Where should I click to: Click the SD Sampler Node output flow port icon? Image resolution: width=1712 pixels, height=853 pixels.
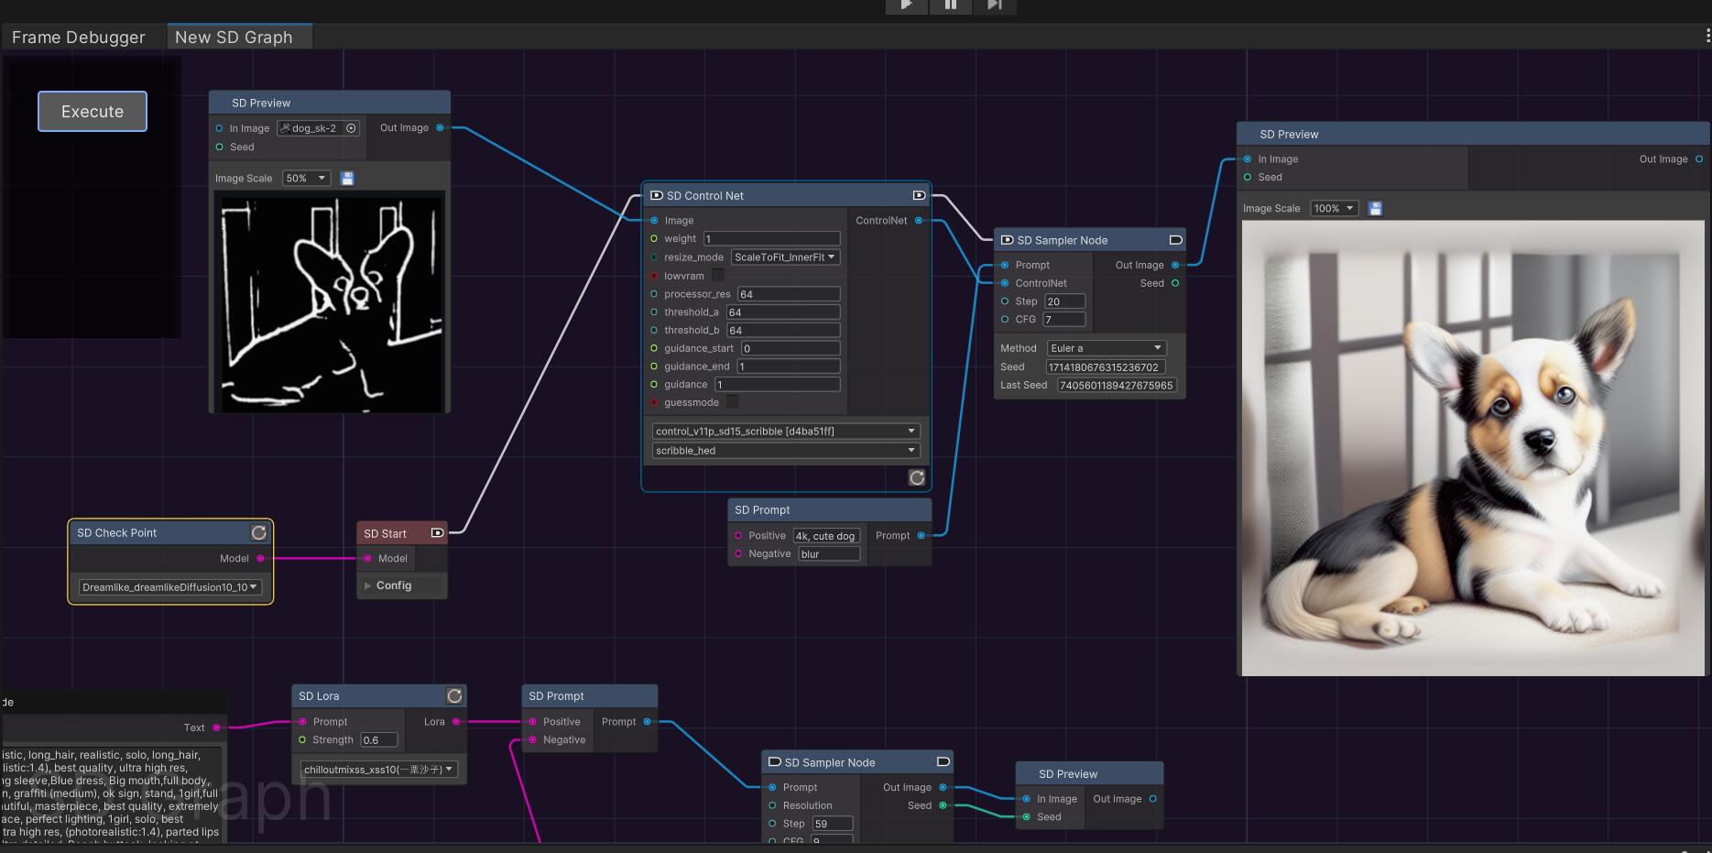[x=1176, y=240]
